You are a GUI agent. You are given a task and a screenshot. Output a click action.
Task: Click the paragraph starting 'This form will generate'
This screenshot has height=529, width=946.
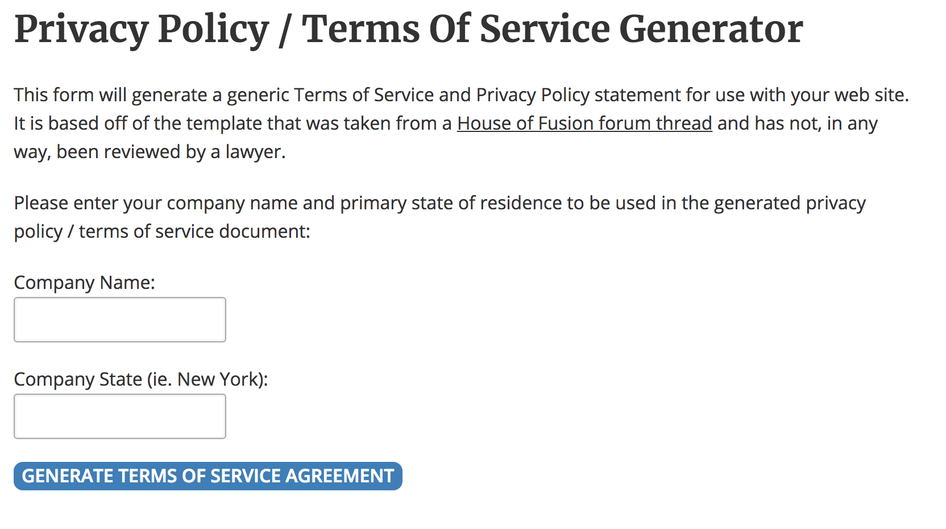[462, 123]
